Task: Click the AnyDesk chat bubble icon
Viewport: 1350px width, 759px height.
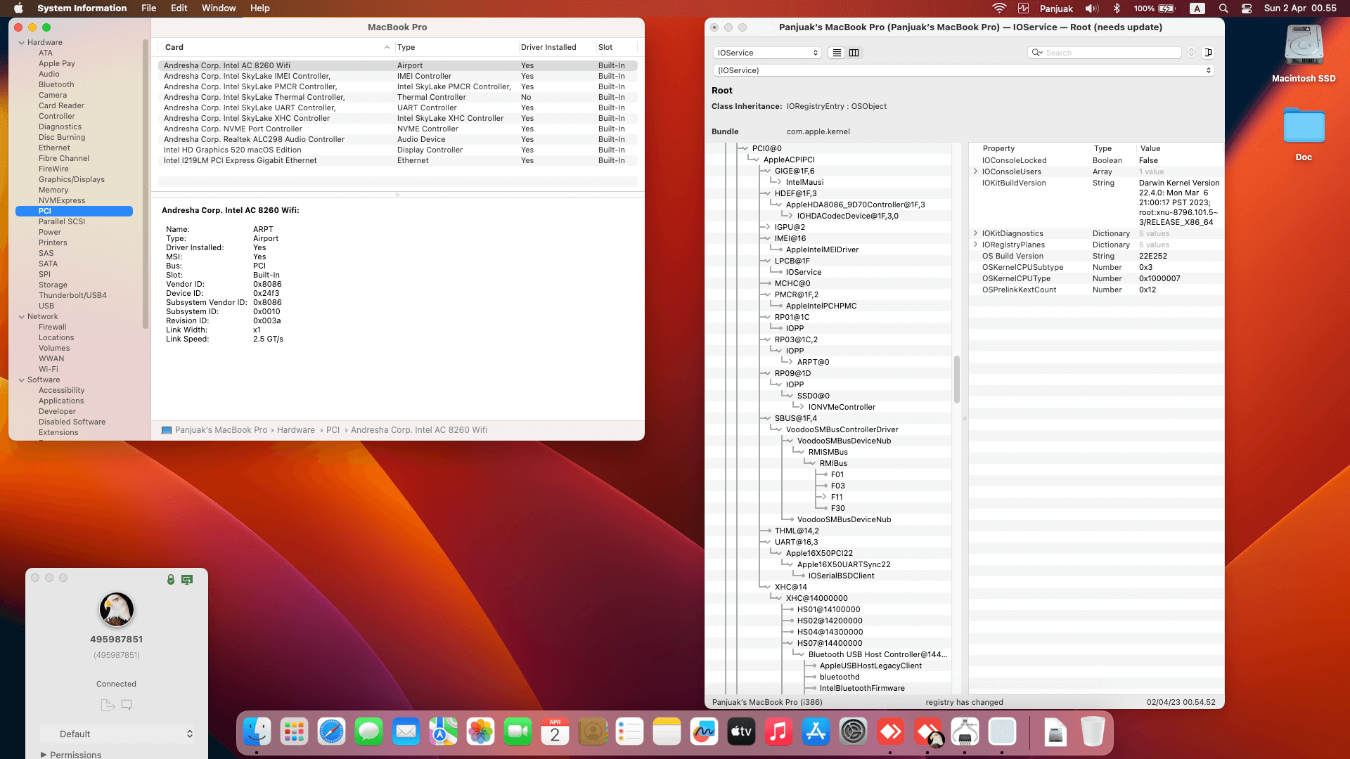Action: point(127,705)
